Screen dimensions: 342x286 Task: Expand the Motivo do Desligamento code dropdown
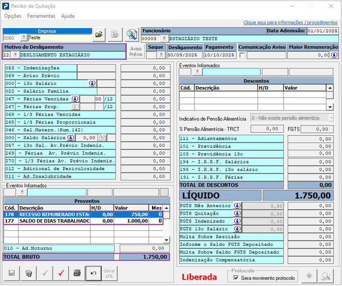tap(15, 55)
